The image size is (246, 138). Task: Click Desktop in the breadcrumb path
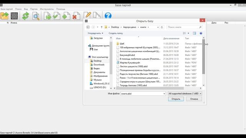[x=115, y=27]
